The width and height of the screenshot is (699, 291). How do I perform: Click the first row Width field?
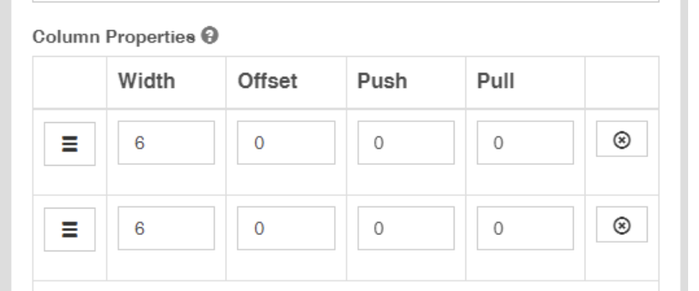(x=167, y=142)
